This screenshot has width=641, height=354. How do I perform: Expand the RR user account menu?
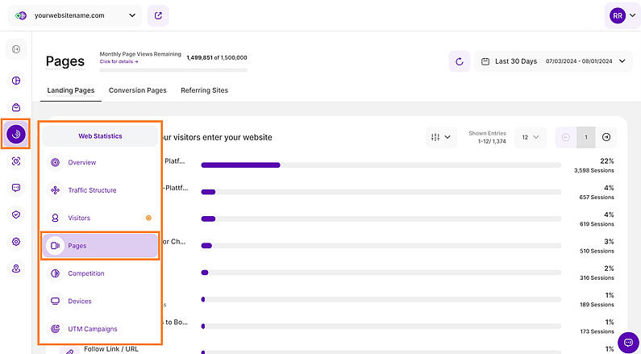pos(622,16)
